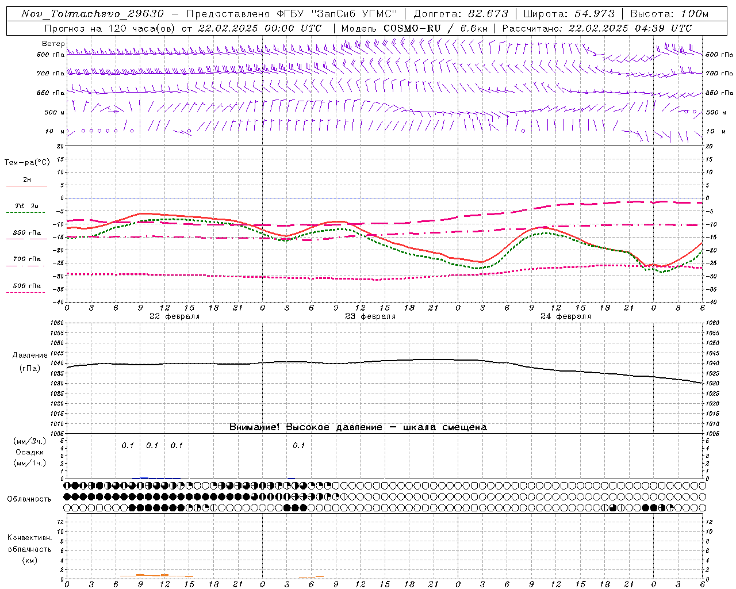Click the date label 22 февраля
The height and width of the screenshot is (589, 736).
(175, 316)
